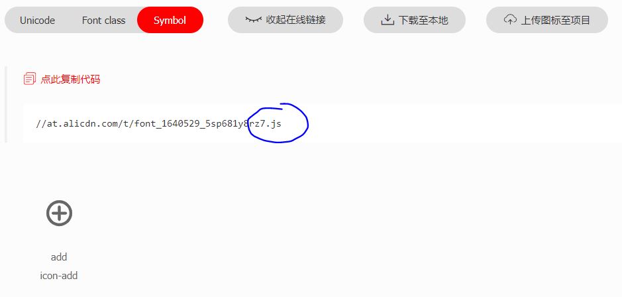Viewport: 622px width, 297px height.
Task: Click the circled plus add icon
Action: pyautogui.click(x=59, y=213)
